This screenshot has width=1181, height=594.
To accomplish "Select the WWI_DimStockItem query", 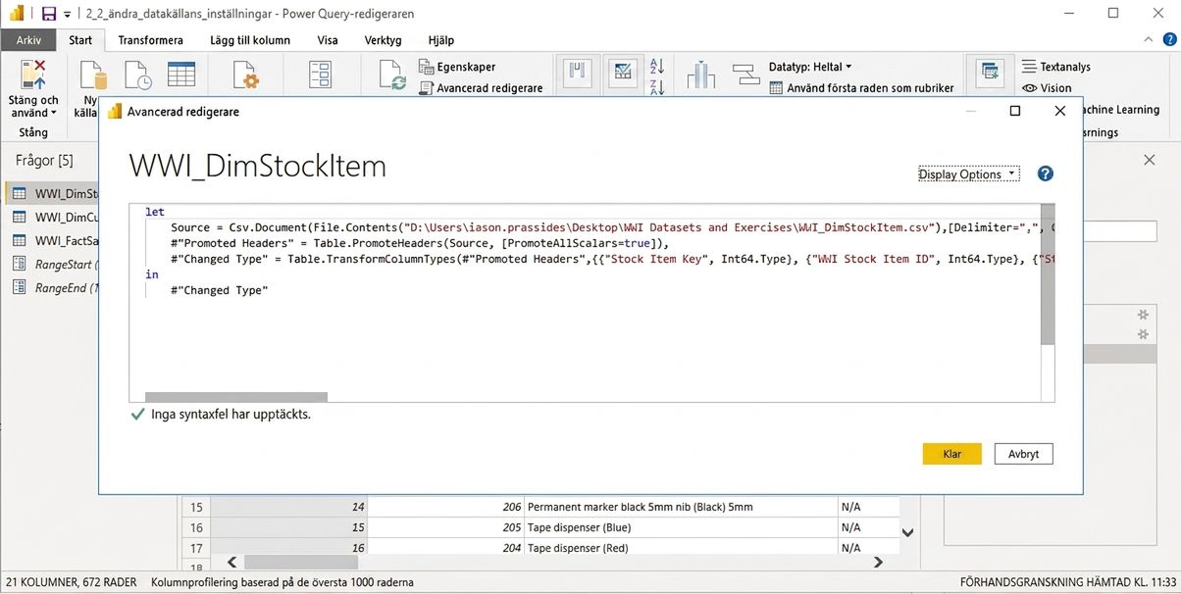I will [55, 193].
